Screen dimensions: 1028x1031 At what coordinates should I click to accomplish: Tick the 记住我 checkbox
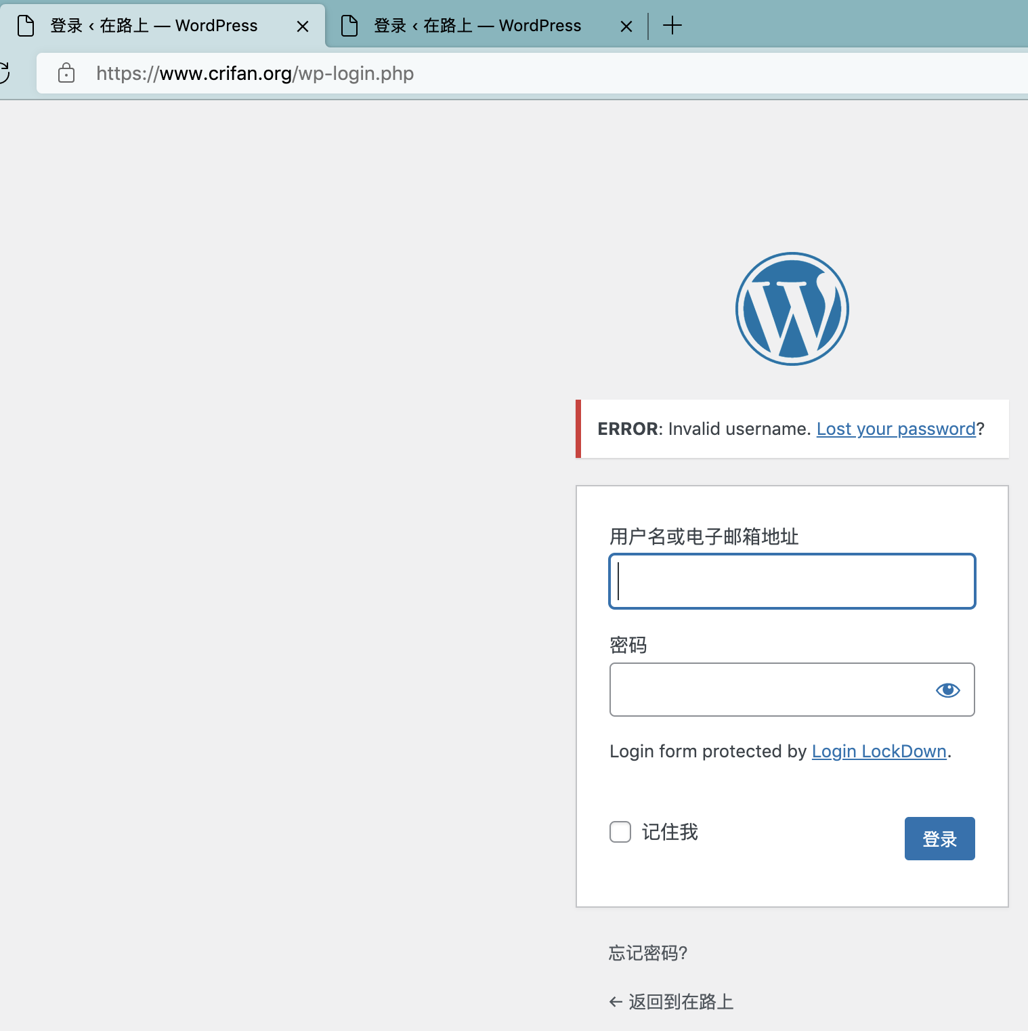(620, 832)
